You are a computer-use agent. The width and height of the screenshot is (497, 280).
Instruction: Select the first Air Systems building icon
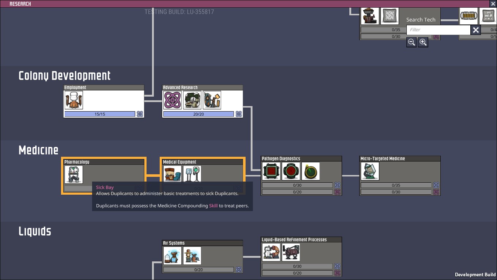[172, 256]
